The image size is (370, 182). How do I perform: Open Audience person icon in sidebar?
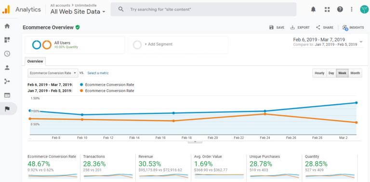tap(7, 68)
